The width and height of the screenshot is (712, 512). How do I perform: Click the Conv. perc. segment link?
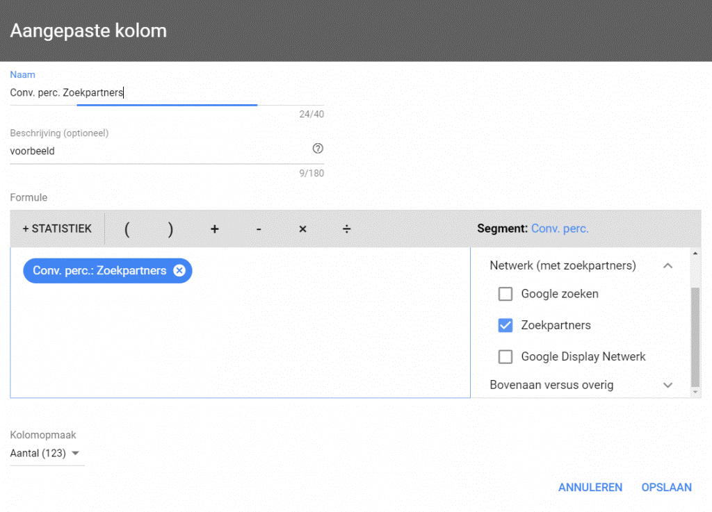pos(560,229)
